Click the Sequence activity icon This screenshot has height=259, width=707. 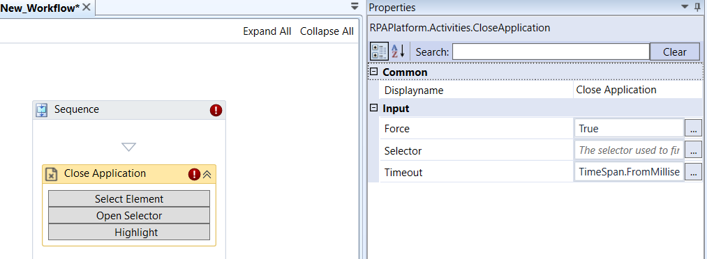point(41,110)
